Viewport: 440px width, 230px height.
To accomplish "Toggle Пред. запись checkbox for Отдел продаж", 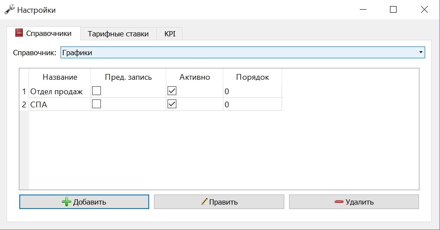I will [x=97, y=91].
